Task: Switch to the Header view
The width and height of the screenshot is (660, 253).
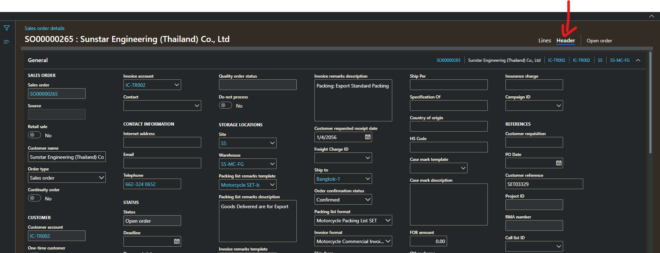Action: coord(566,41)
